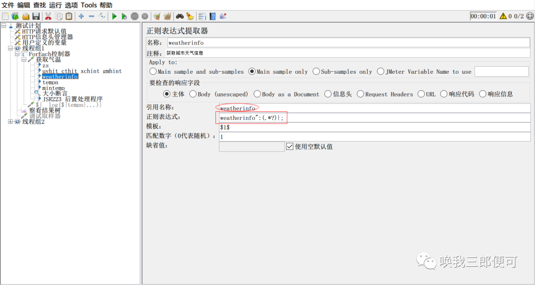Open the 选项 menu
Screen dimensions: 535x285
(x=71, y=5)
